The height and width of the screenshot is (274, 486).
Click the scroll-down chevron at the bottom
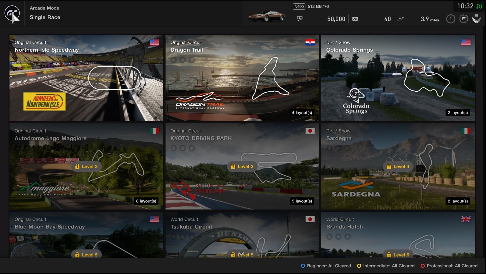(241, 254)
